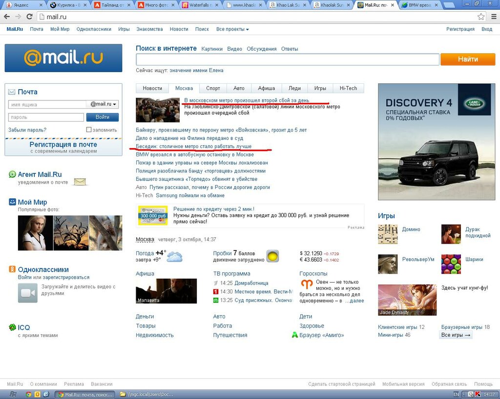Open the Jade Dynasty game banner
This screenshot has width=500, height=399.
[x=407, y=300]
